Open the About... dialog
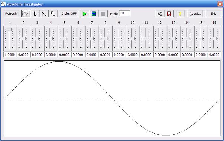Viewport: 224px width, 141px height. click(195, 14)
